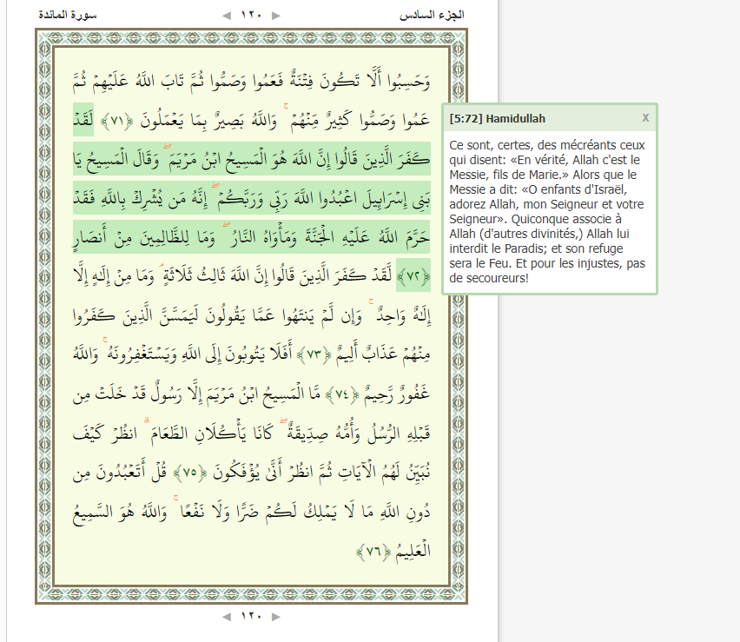The image size is (740, 642).
Task: Open the الجزء السادس juz header label
Action: pos(432,16)
